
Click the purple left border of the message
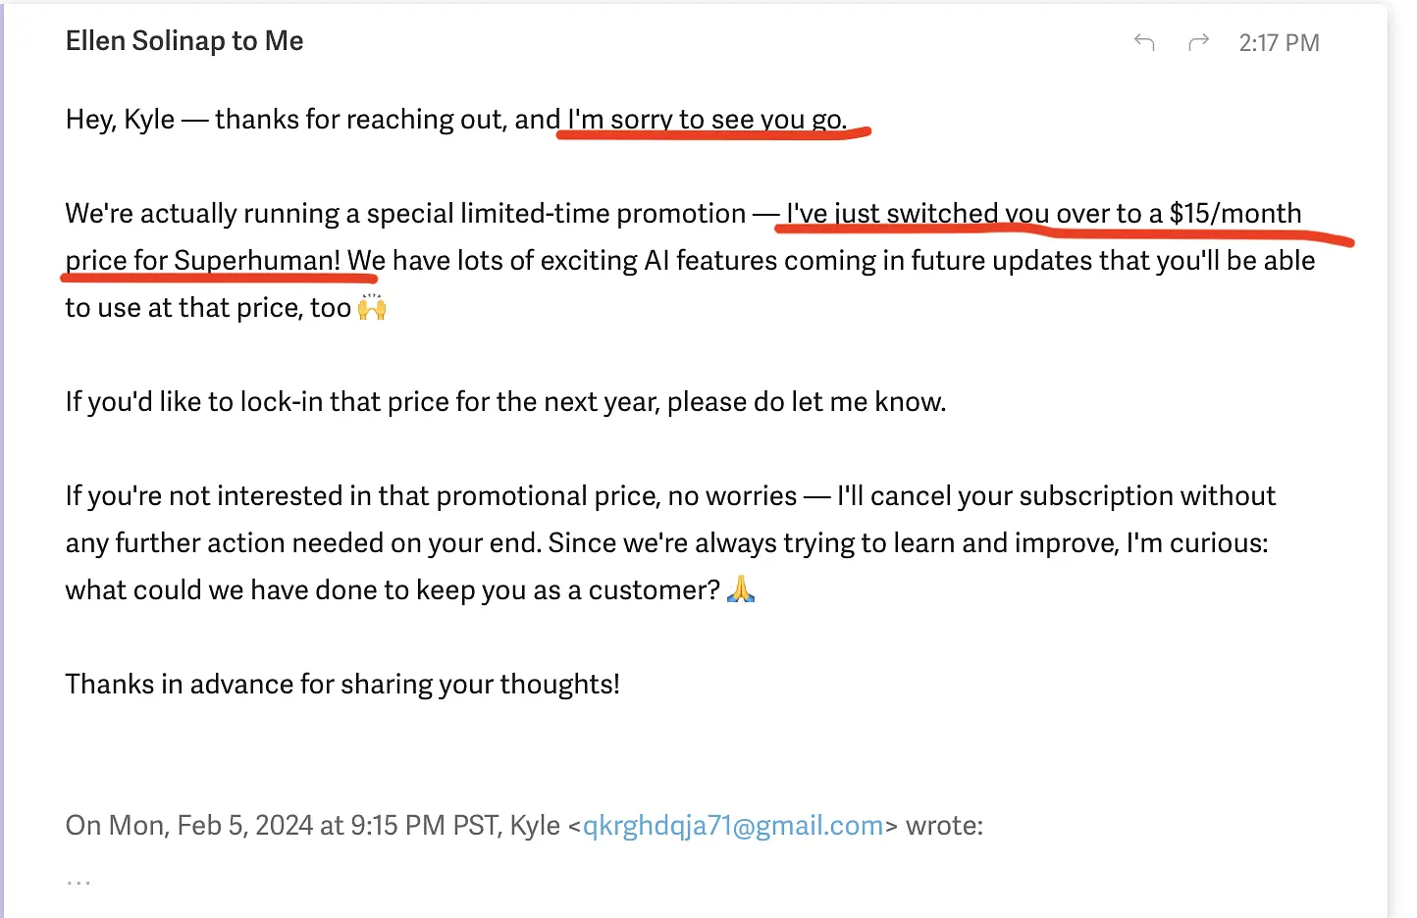tap(3, 459)
